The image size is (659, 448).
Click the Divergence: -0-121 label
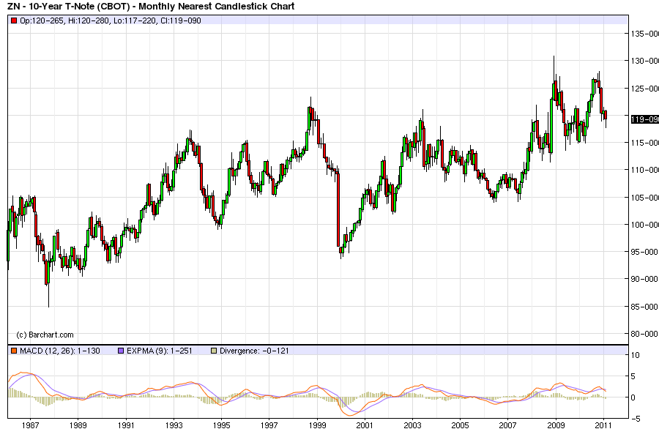click(254, 351)
